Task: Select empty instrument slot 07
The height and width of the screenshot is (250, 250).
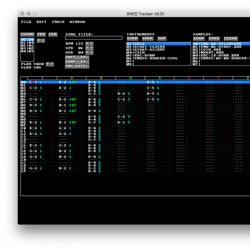Action: click(x=159, y=61)
